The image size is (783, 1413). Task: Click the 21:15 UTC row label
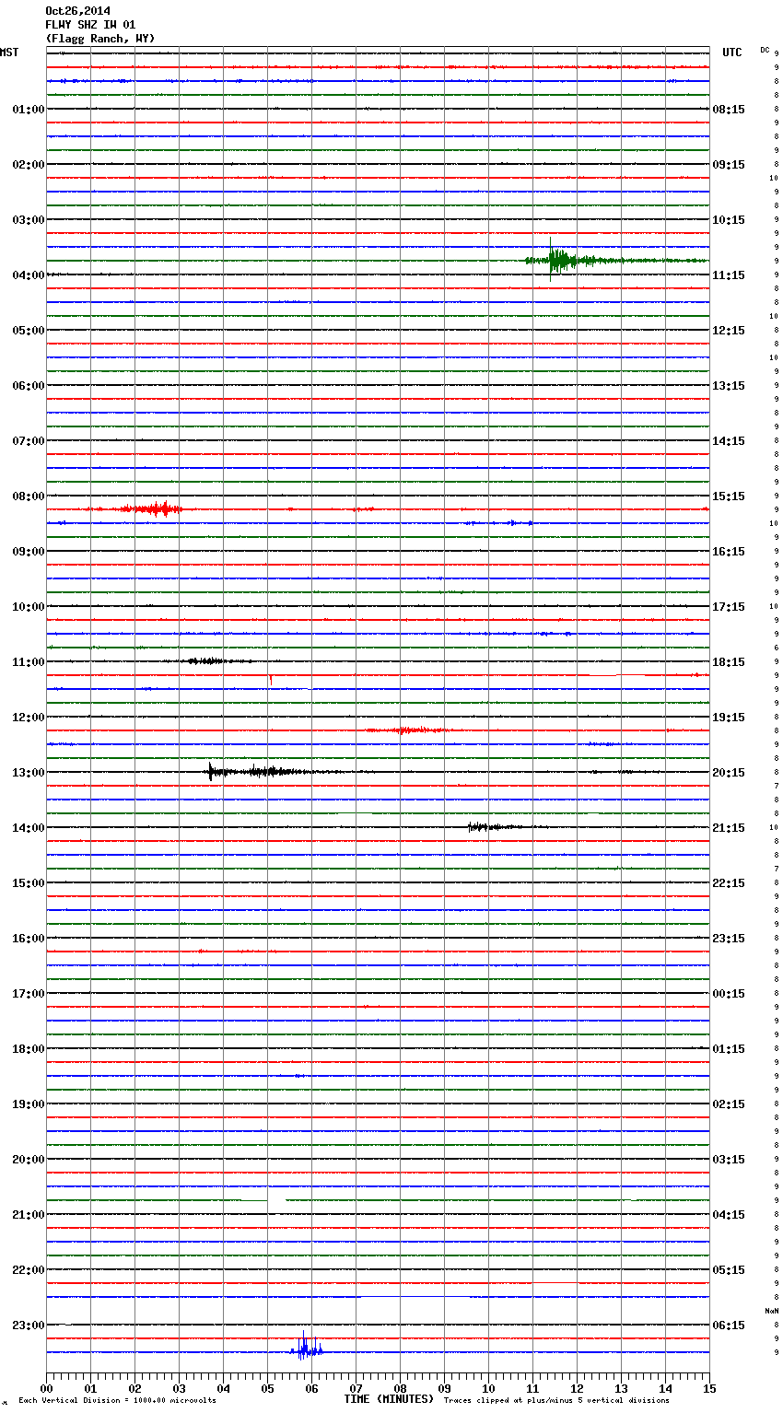pos(729,828)
